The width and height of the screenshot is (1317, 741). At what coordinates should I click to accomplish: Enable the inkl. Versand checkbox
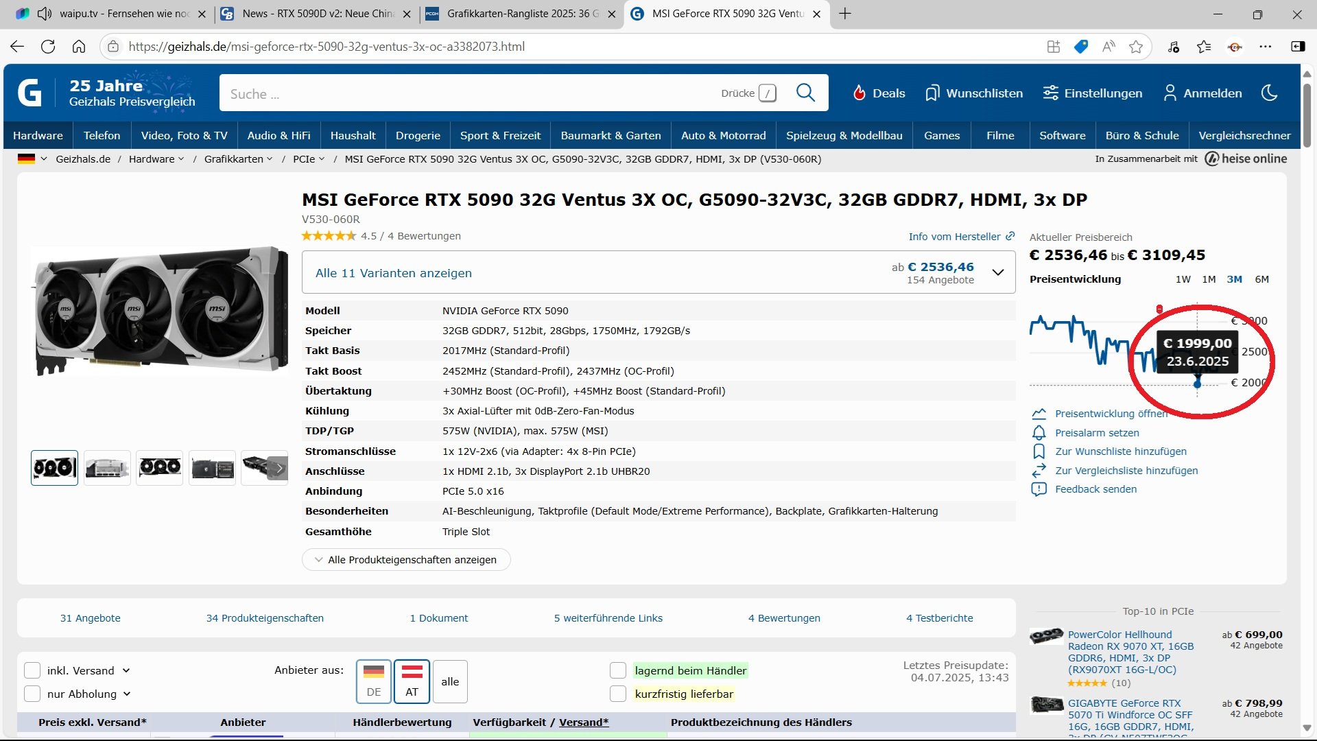(32, 670)
